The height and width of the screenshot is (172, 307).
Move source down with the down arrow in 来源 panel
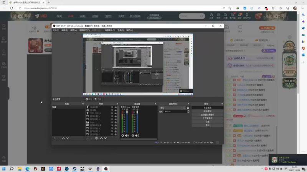tap(106, 138)
